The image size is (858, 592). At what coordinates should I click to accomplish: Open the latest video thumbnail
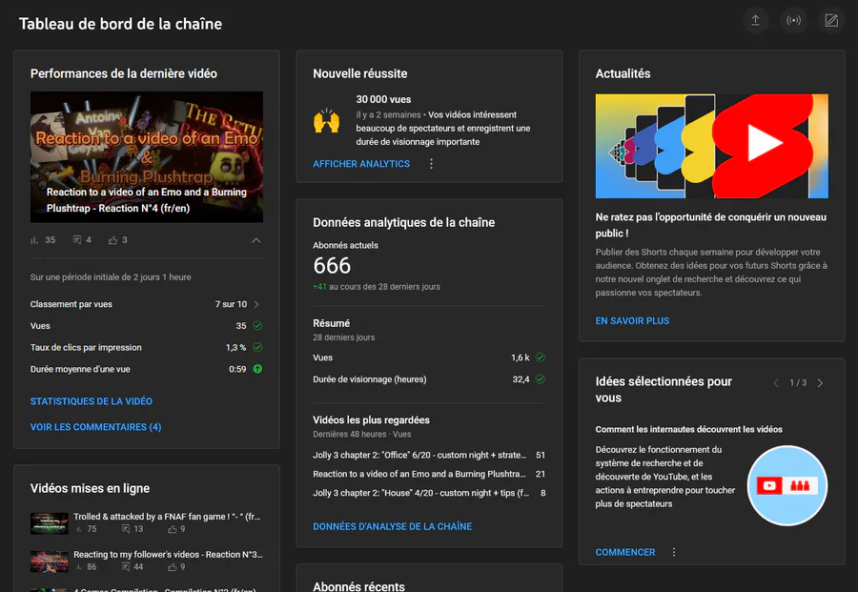[x=147, y=157]
